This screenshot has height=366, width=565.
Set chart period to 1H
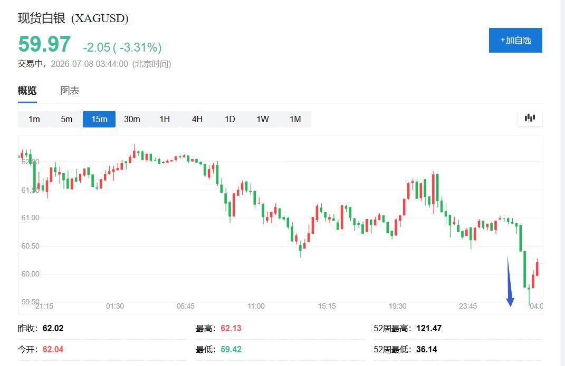point(165,120)
